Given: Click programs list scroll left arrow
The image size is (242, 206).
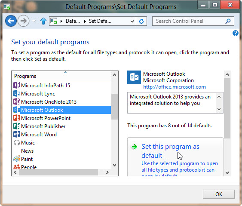Looking at the screenshot, I should [15, 172].
